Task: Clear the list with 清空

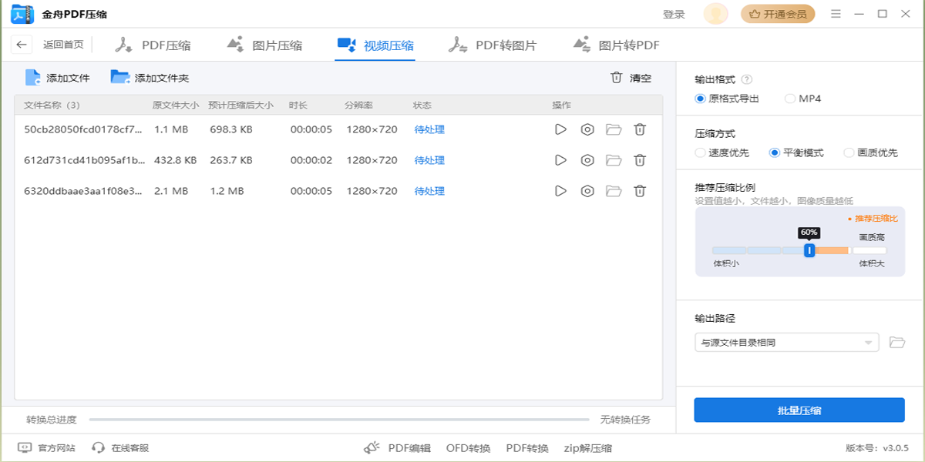Action: click(x=631, y=78)
